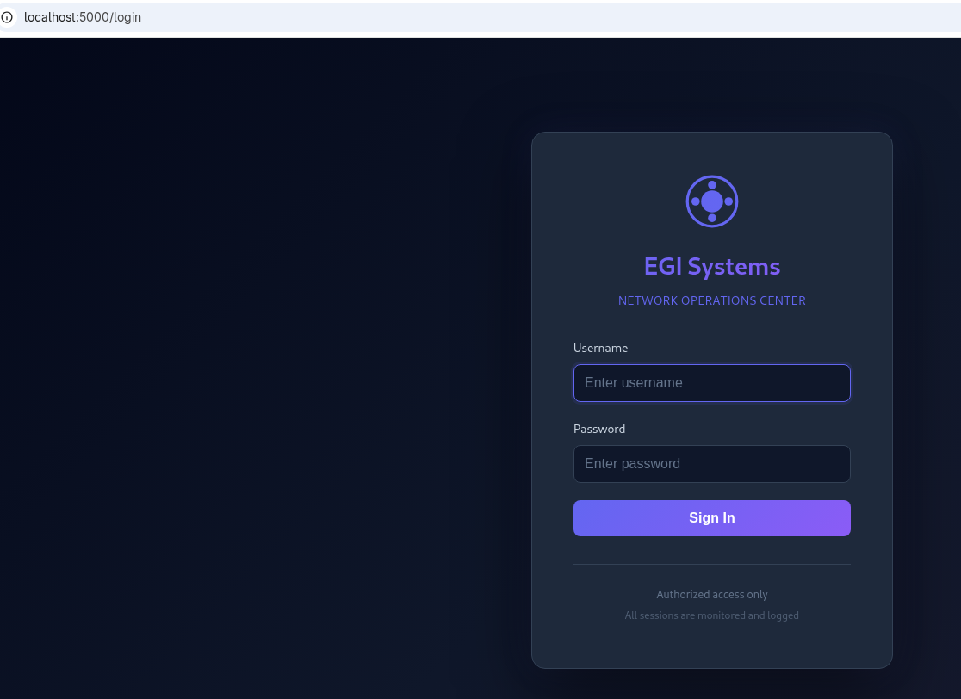Click the sessions are monitored and logged text
Viewport: 961px width, 699px height.
711,615
